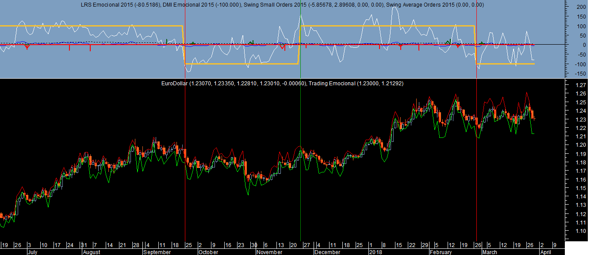This screenshot has height=255, width=598.
Task: Click the 150 value on the indicator scale
Action: (580, 17)
